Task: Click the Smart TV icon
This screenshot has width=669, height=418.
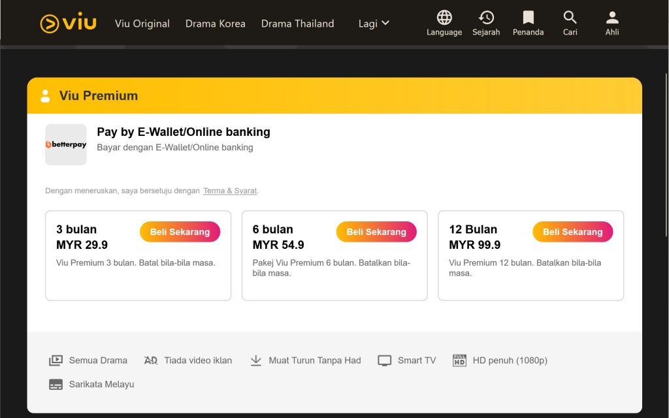Action: tap(384, 361)
